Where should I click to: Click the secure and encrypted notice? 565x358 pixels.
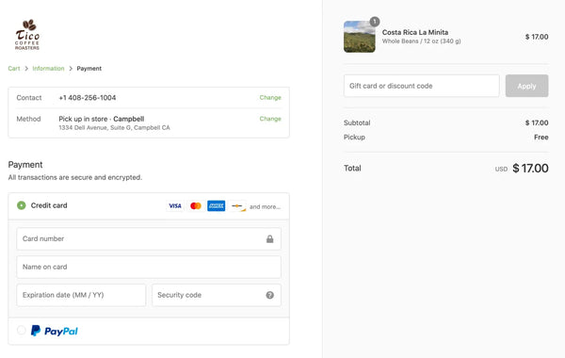tap(75, 177)
